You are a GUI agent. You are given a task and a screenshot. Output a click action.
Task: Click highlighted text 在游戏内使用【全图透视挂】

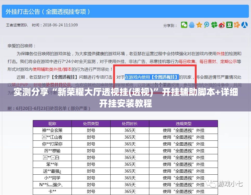(x=152, y=77)
